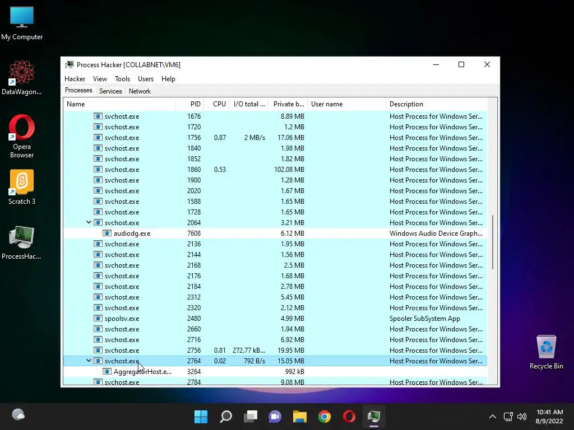Screen dimensions: 574x430
Task: Click the spoolsv.exe process icon
Action: 98,319
